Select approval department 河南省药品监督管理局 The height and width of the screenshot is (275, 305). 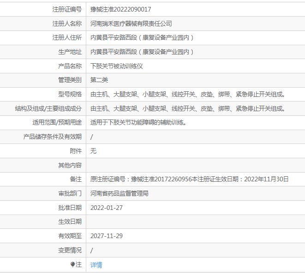120,194
